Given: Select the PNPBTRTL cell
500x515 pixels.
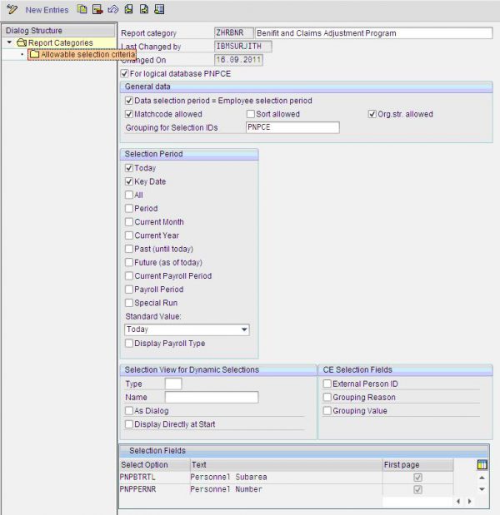Looking at the screenshot, I should [x=155, y=477].
